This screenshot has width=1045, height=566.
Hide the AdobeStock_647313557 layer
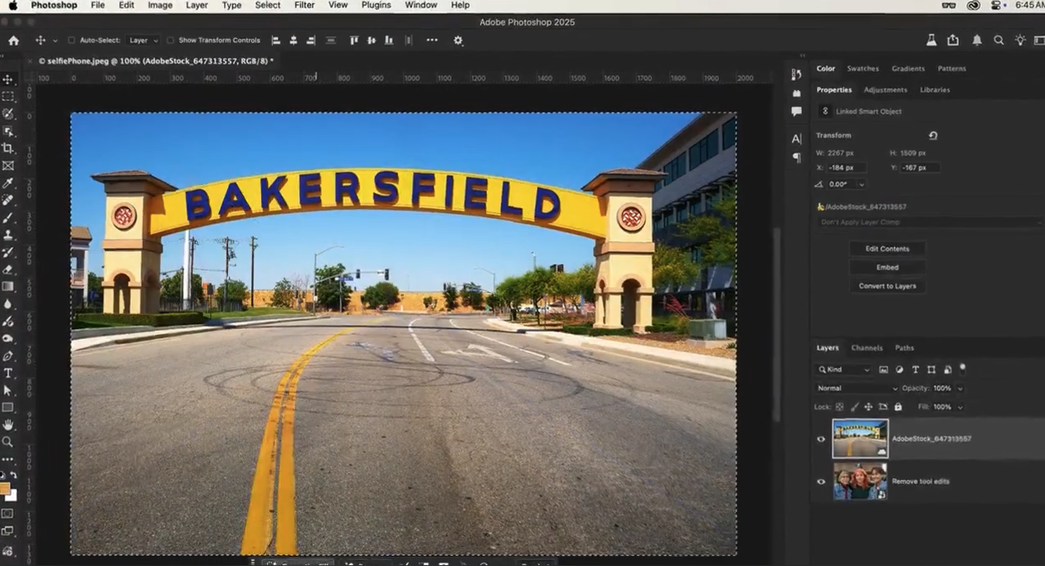pos(821,439)
